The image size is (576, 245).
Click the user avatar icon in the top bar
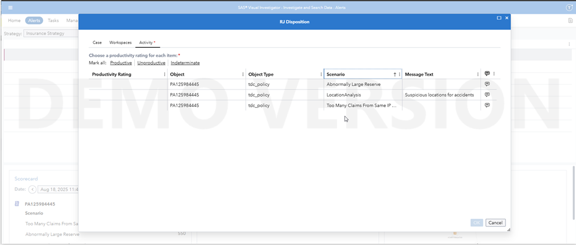pos(569,7)
